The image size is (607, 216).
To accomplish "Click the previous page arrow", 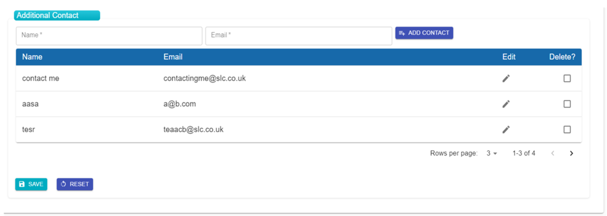I will (x=553, y=153).
